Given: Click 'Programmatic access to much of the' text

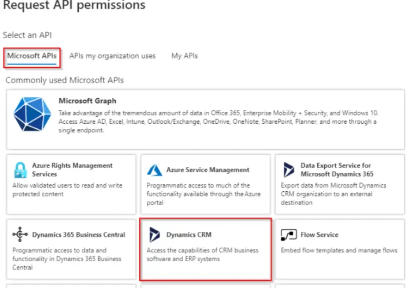Looking at the screenshot, I should (x=198, y=185).
